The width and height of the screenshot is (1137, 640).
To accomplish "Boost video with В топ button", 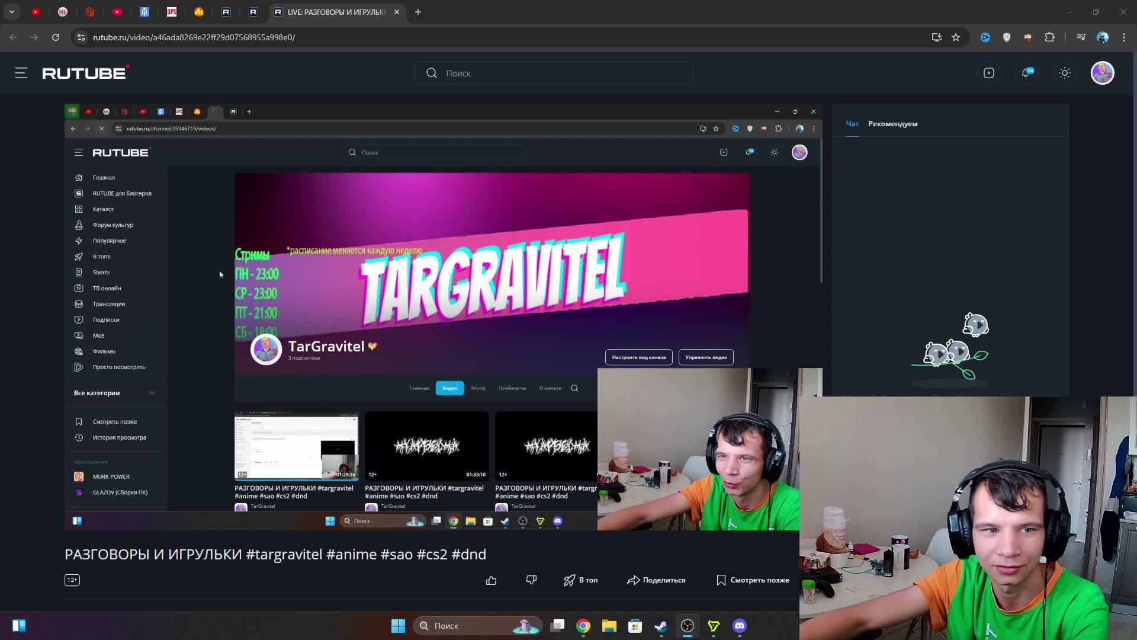I will (x=581, y=580).
